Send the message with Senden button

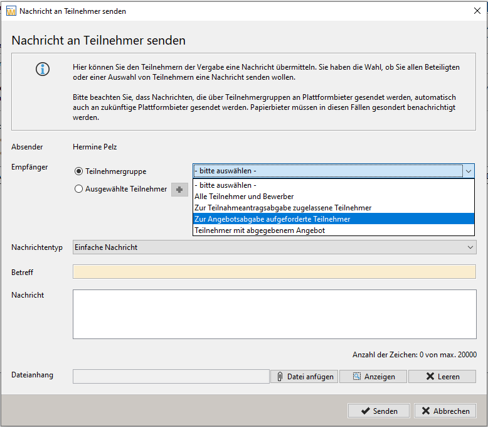379,411
